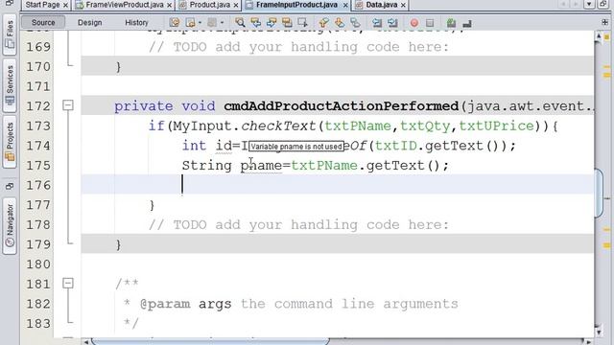Image resolution: width=614 pixels, height=345 pixels.
Task: Switch to Product.java tab
Action: point(210,5)
